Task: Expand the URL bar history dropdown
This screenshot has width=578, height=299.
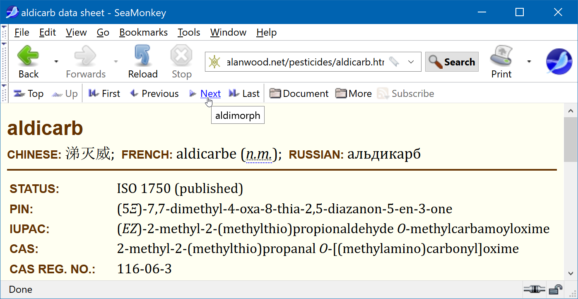Action: [x=411, y=62]
